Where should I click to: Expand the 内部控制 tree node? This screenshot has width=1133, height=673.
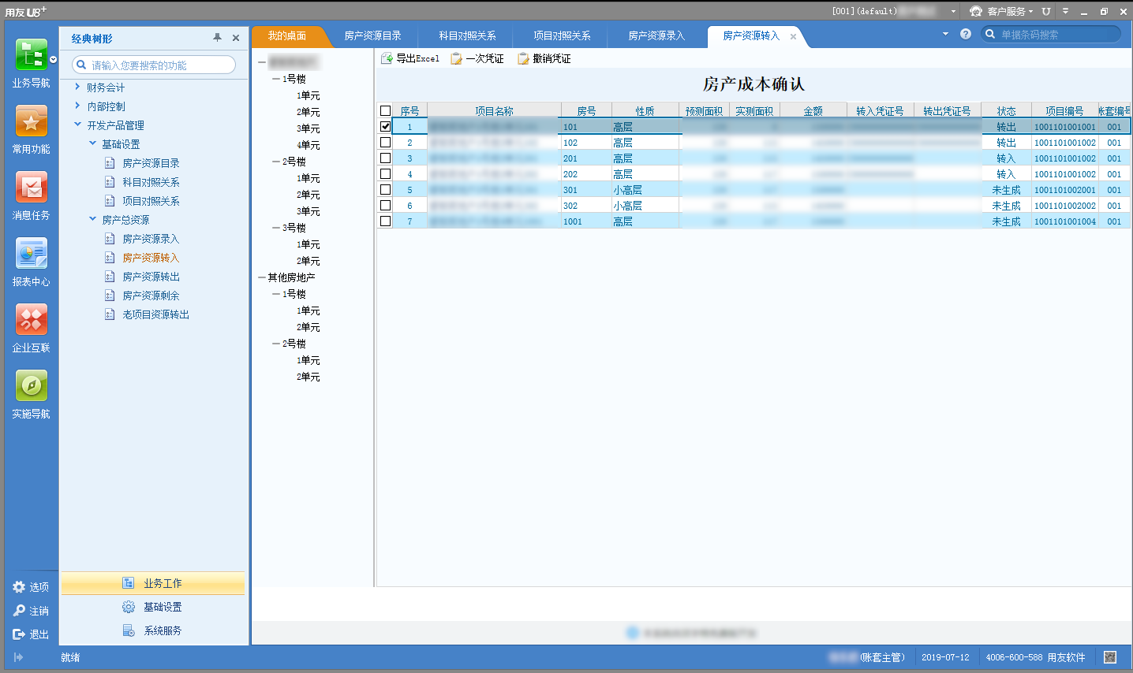[77, 106]
